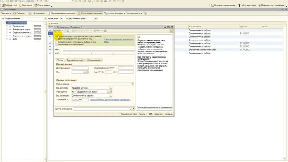This screenshot has height=162, width=288.
Task: Open Упорядочить по dropdown
Action: point(134,13)
